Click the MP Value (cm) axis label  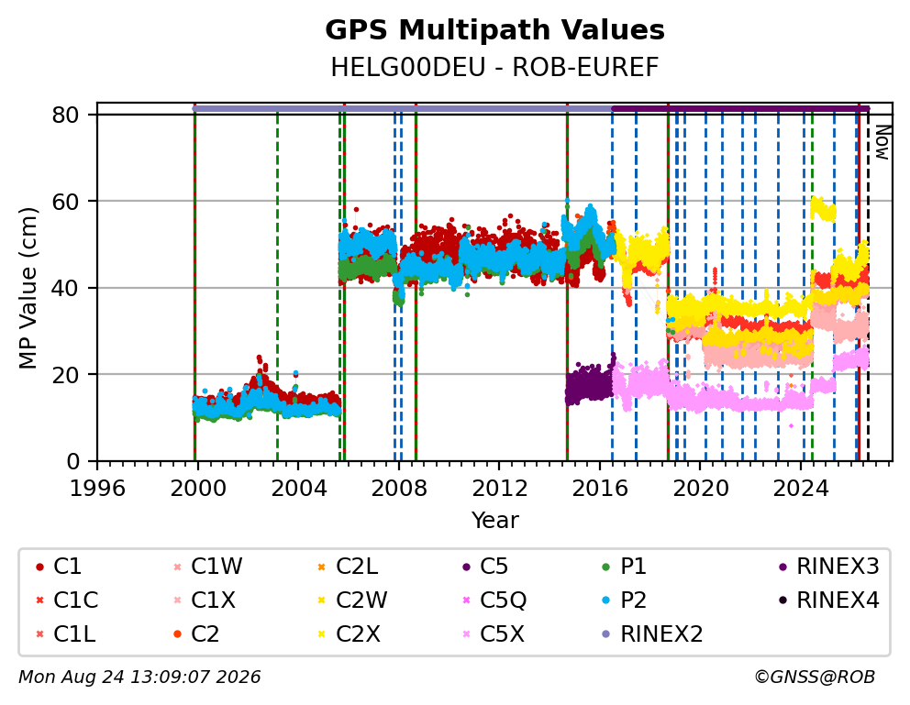click(28, 288)
